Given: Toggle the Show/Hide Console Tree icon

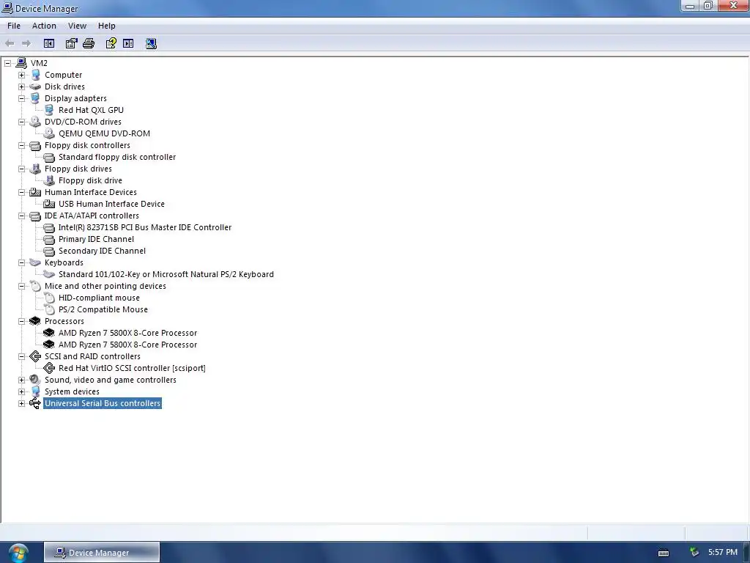Looking at the screenshot, I should tap(49, 43).
